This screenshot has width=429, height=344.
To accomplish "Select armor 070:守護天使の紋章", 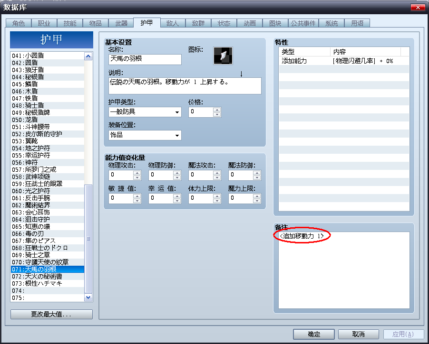I will coord(48,262).
